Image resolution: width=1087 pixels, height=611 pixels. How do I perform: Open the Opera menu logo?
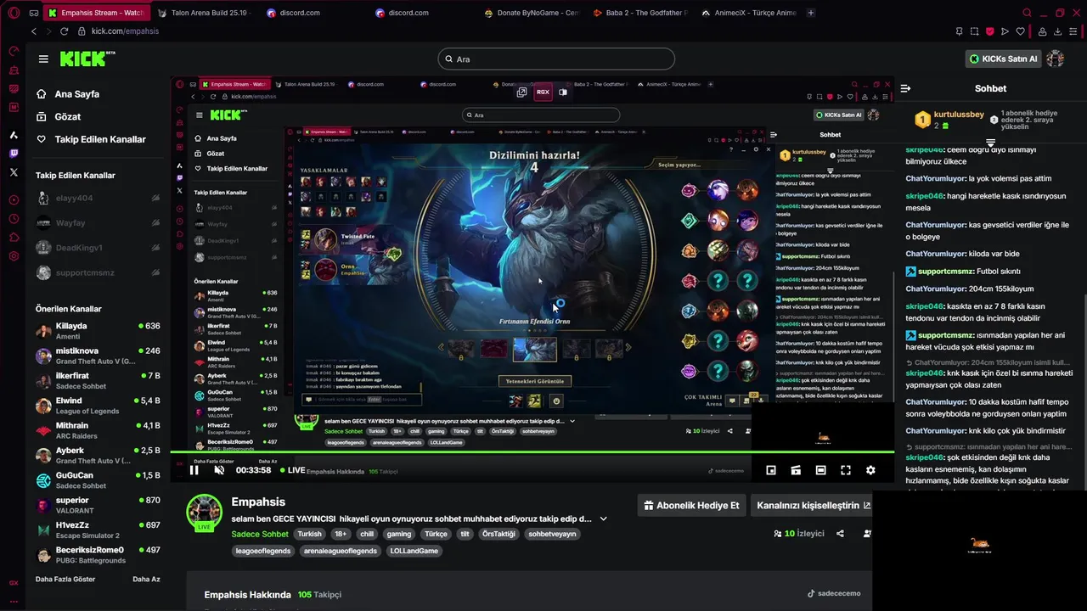[x=13, y=13]
